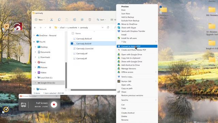The image size is (218, 123).
Task: Click the Name column header
Action: 78,33
